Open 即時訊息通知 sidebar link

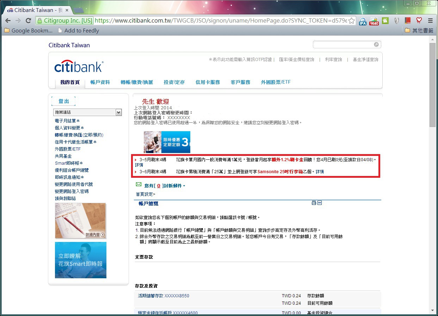click(x=69, y=177)
